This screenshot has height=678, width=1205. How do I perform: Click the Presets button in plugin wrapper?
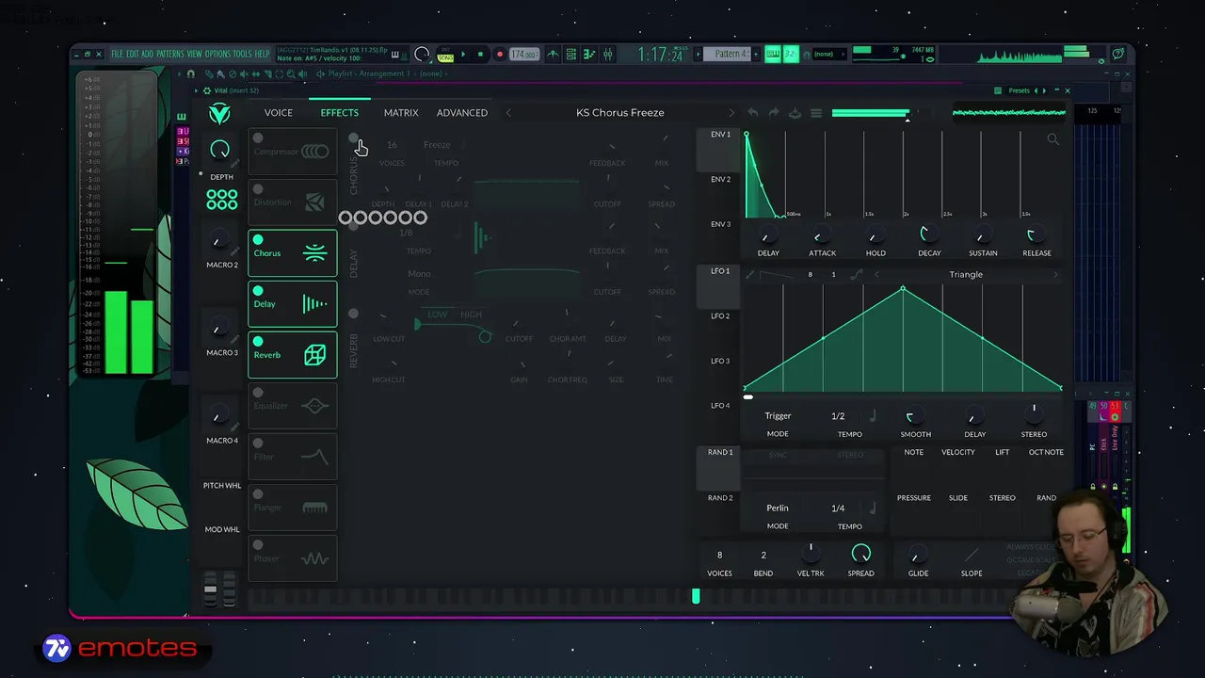click(1020, 90)
